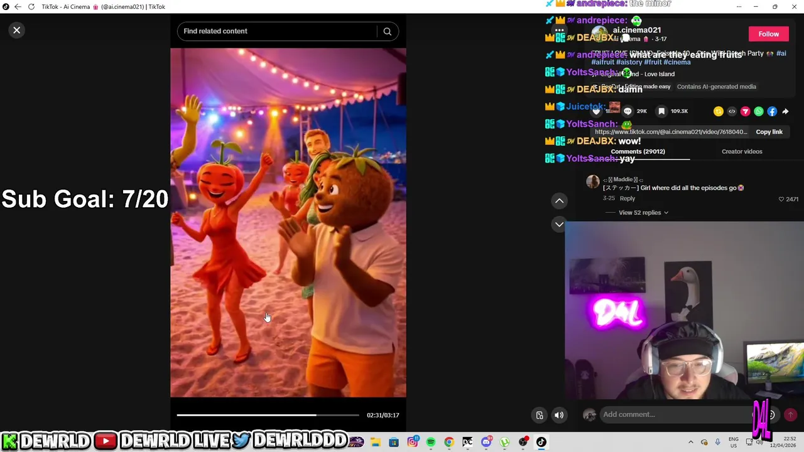This screenshot has width=804, height=452.
Task: Open Google Chrome from the taskbar
Action: point(449,442)
